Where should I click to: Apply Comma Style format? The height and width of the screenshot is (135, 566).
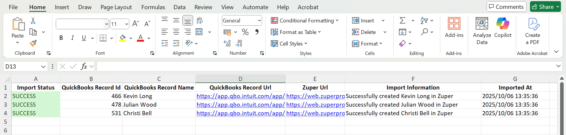tap(257, 32)
